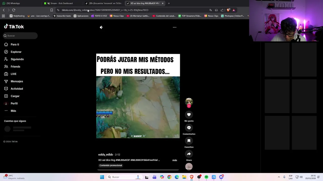323x181 pixels.
Task: Open the Aplicaciones bookmark
Action: [81, 16]
